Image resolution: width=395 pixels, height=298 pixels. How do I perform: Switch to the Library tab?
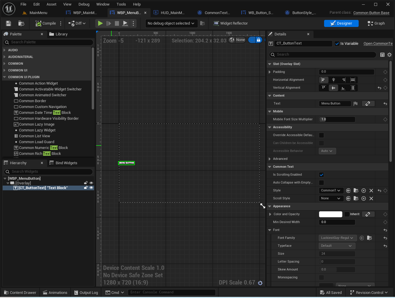point(58,34)
